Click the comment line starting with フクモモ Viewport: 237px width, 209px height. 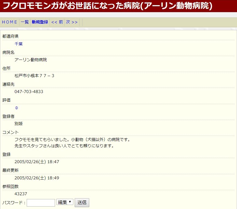72,140
